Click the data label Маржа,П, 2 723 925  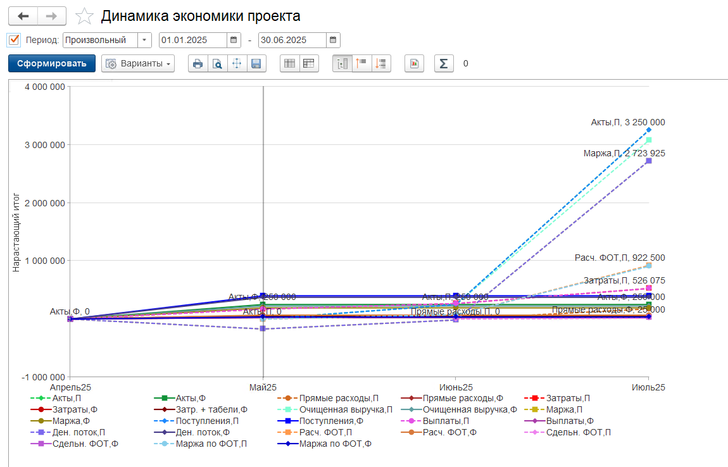[x=624, y=153]
